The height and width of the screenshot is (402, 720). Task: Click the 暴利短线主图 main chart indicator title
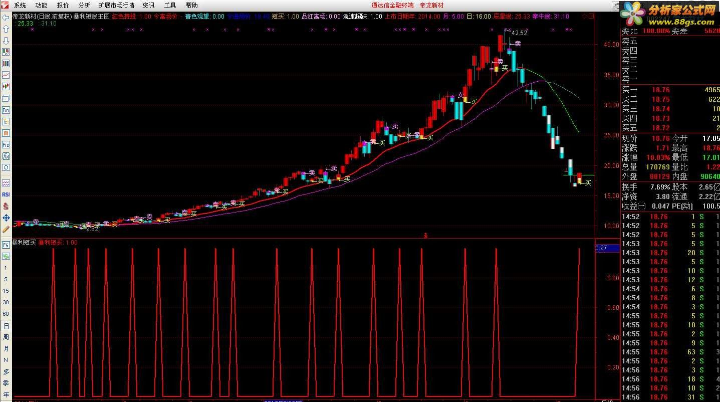[x=92, y=17]
